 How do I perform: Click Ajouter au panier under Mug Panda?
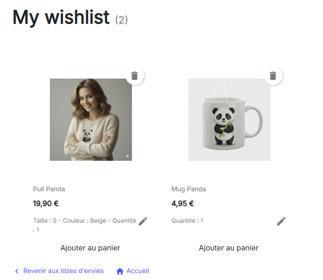229,248
